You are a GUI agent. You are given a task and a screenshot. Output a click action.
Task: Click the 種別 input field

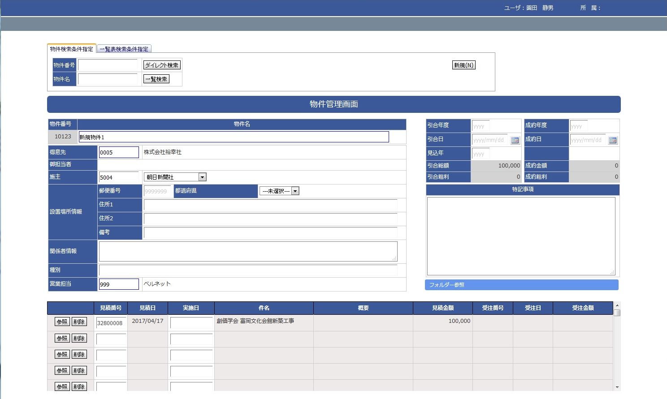[248, 270]
